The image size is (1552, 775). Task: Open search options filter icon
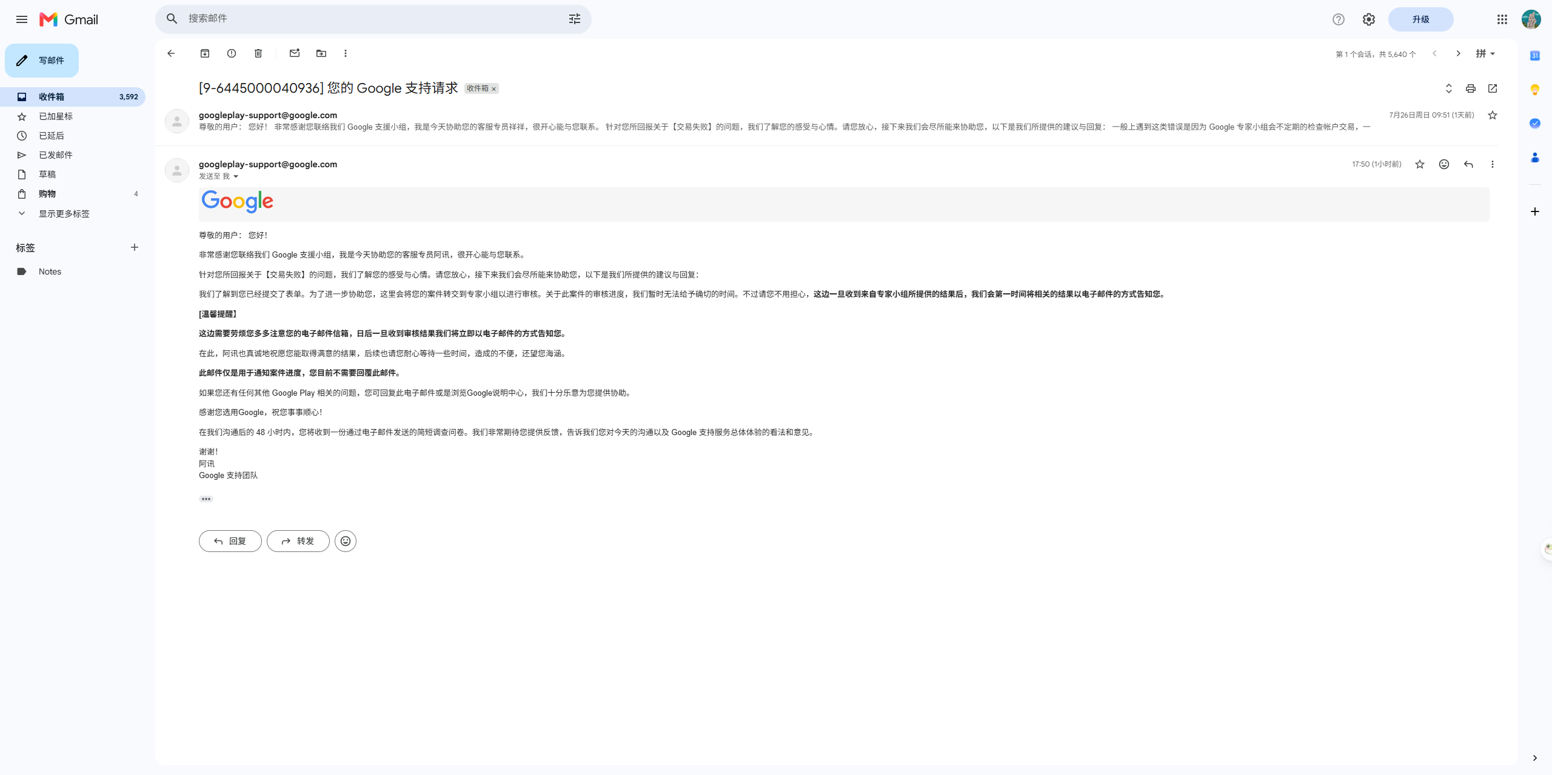(x=575, y=19)
